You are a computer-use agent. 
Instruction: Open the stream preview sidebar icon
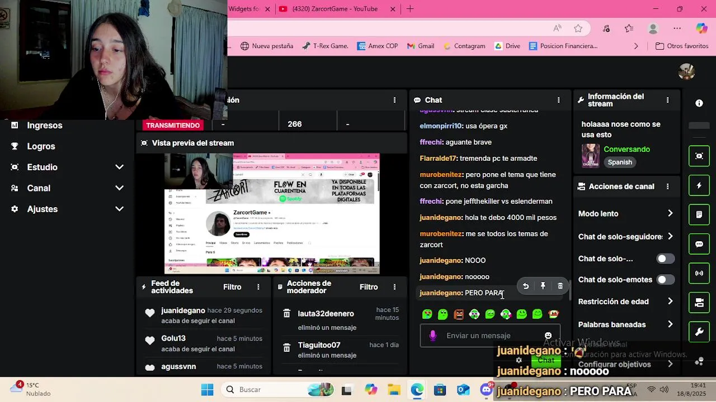pos(699,156)
